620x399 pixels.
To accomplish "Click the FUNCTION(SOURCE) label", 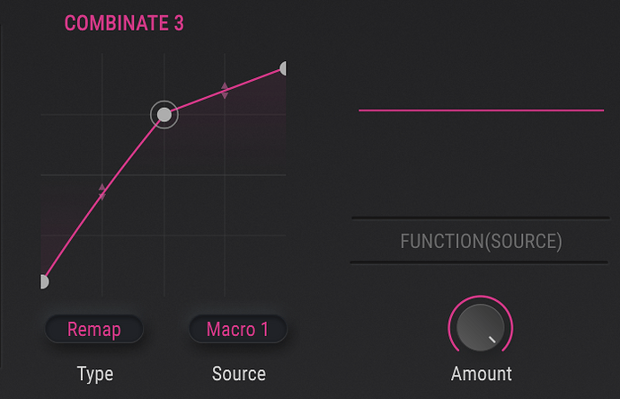I will [x=481, y=242].
